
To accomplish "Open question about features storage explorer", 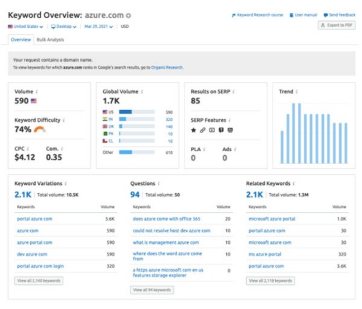I will (168, 272).
